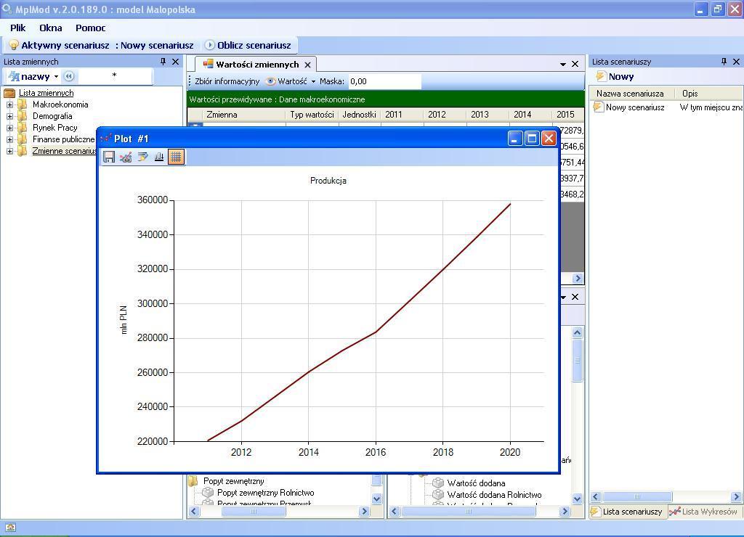Screen dimensions: 744x537
Task: Select Lista zmiennych root tree item
Action: coord(46,93)
